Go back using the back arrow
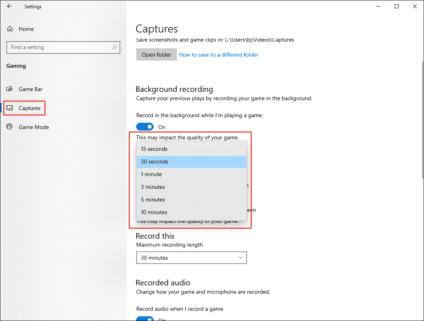This screenshot has width=424, height=321. tap(10, 6)
